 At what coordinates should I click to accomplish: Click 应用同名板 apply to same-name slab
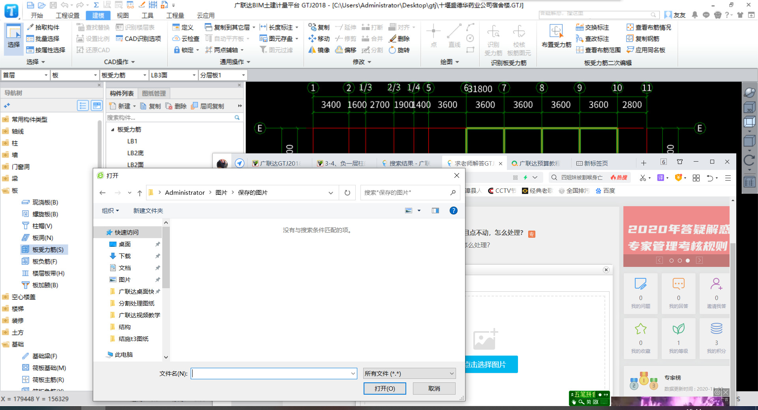[646, 50]
